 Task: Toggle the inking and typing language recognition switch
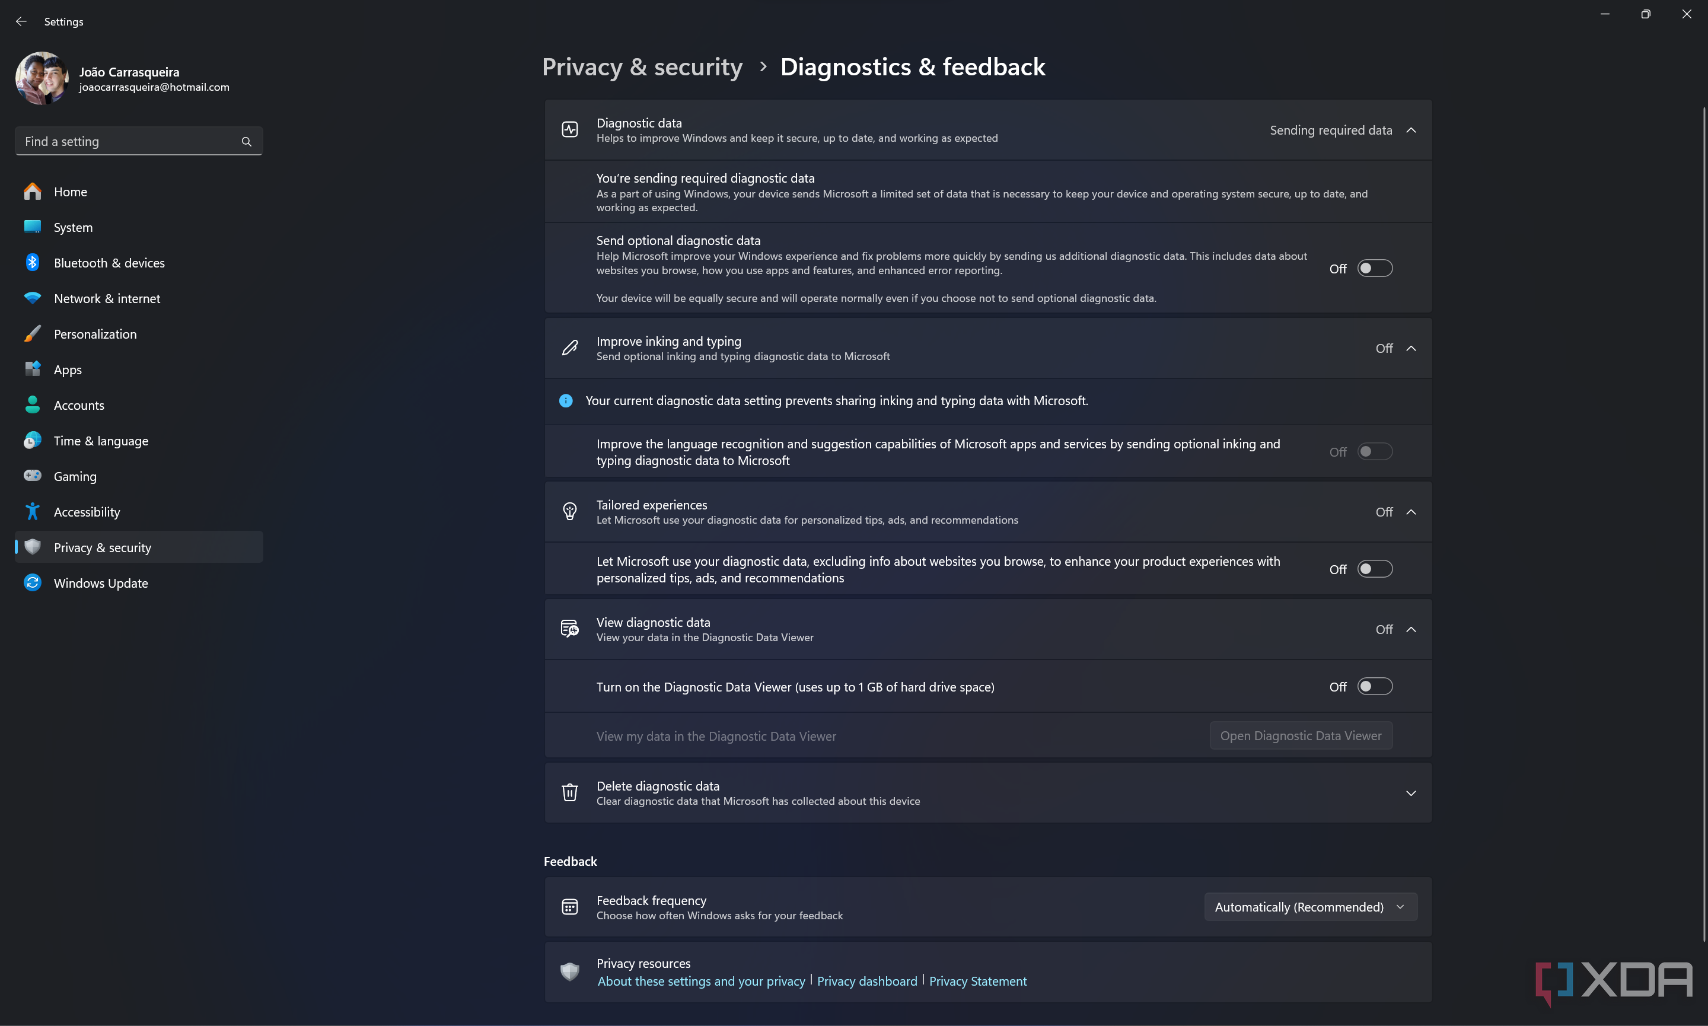pyautogui.click(x=1374, y=451)
